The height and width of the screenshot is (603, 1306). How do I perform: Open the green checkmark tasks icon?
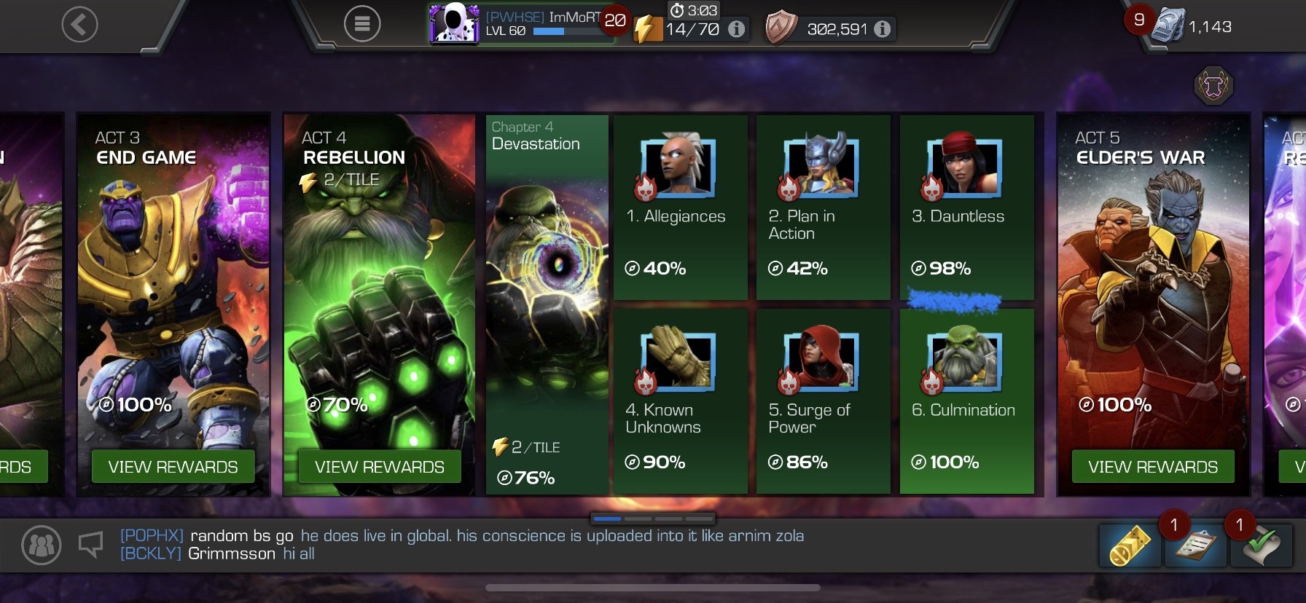(1261, 545)
